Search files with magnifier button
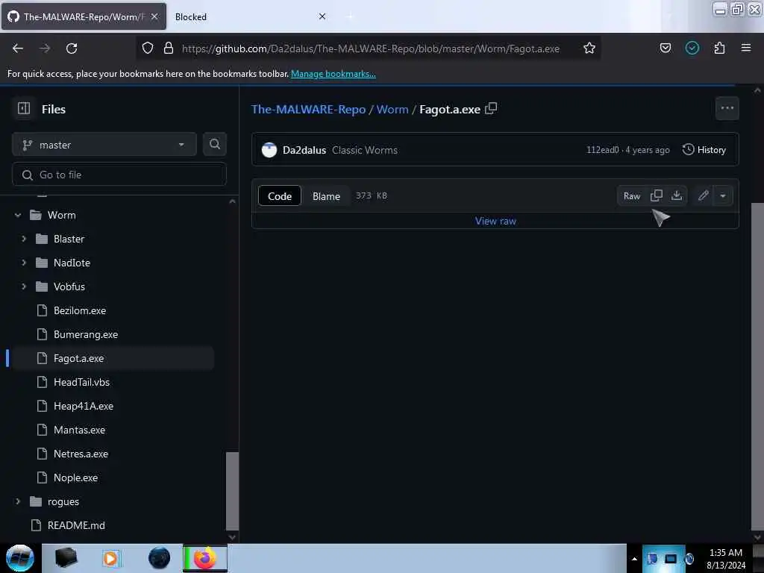 click(x=214, y=144)
